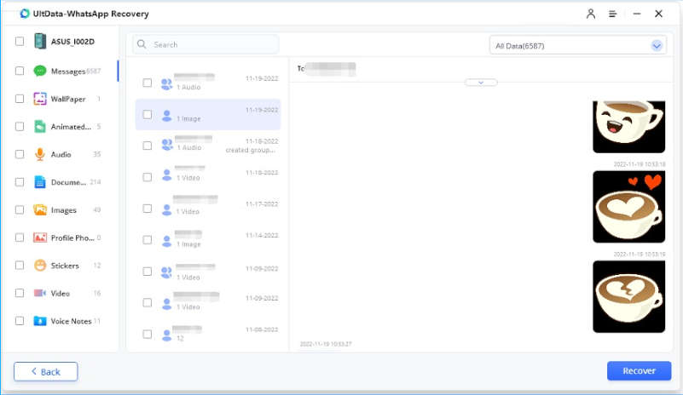The height and width of the screenshot is (395, 683).
Task: Click the search magnifier icon
Action: [x=142, y=44]
